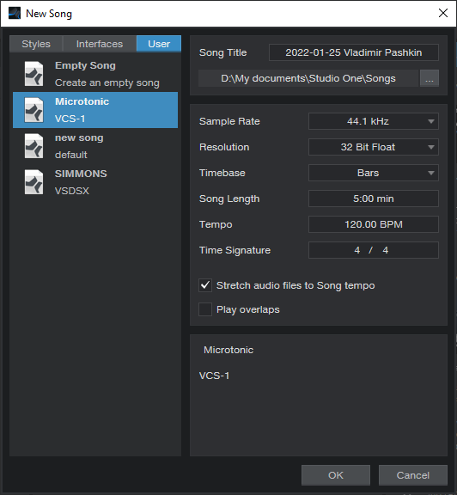
Task: Click the Song Length field
Action: 374,199
